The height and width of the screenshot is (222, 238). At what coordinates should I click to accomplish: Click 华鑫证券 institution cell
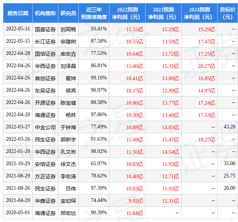click(45, 201)
